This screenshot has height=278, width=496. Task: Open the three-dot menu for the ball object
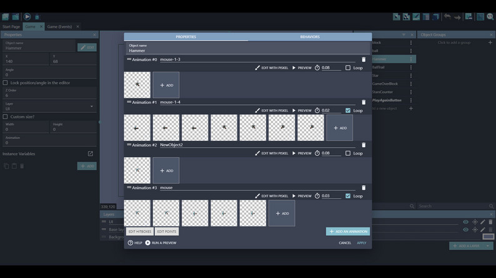point(411,51)
